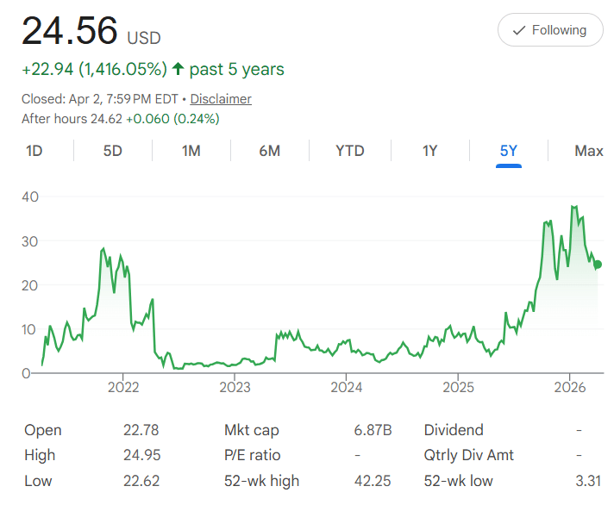This screenshot has height=505, width=614.
Task: Toggle the Following button
Action: point(550,29)
